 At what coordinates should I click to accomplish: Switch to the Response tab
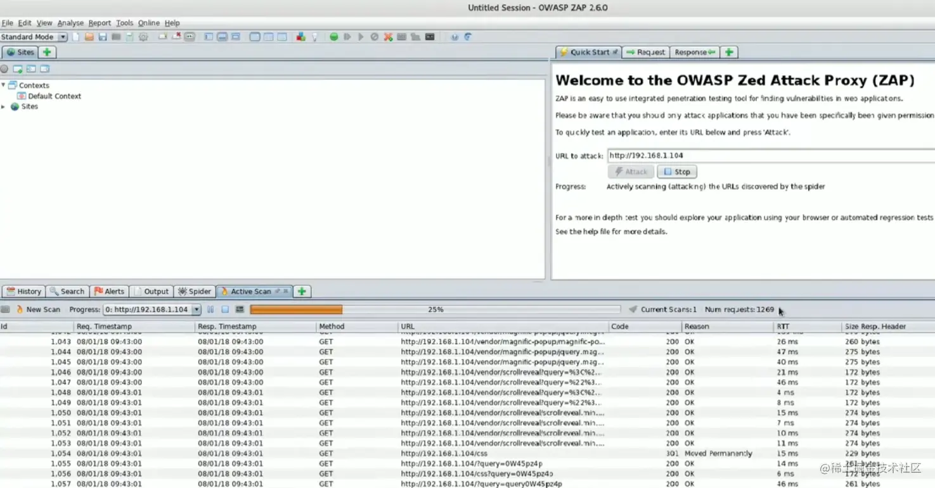[x=694, y=53]
